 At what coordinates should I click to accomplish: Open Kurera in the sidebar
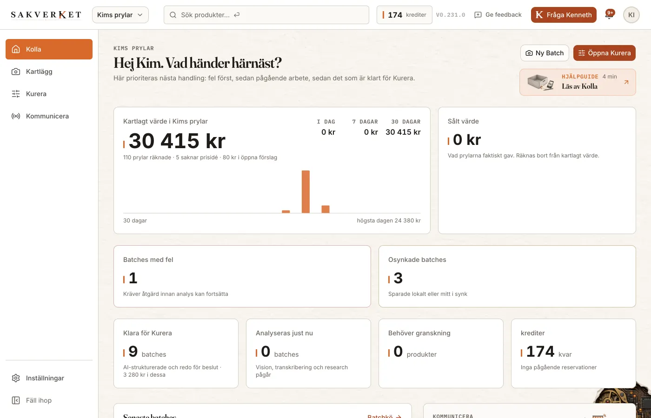tap(49, 94)
